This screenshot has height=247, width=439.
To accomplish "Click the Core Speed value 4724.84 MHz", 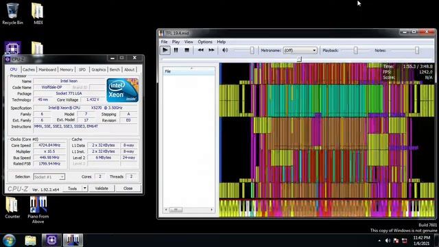I will tap(49, 145).
